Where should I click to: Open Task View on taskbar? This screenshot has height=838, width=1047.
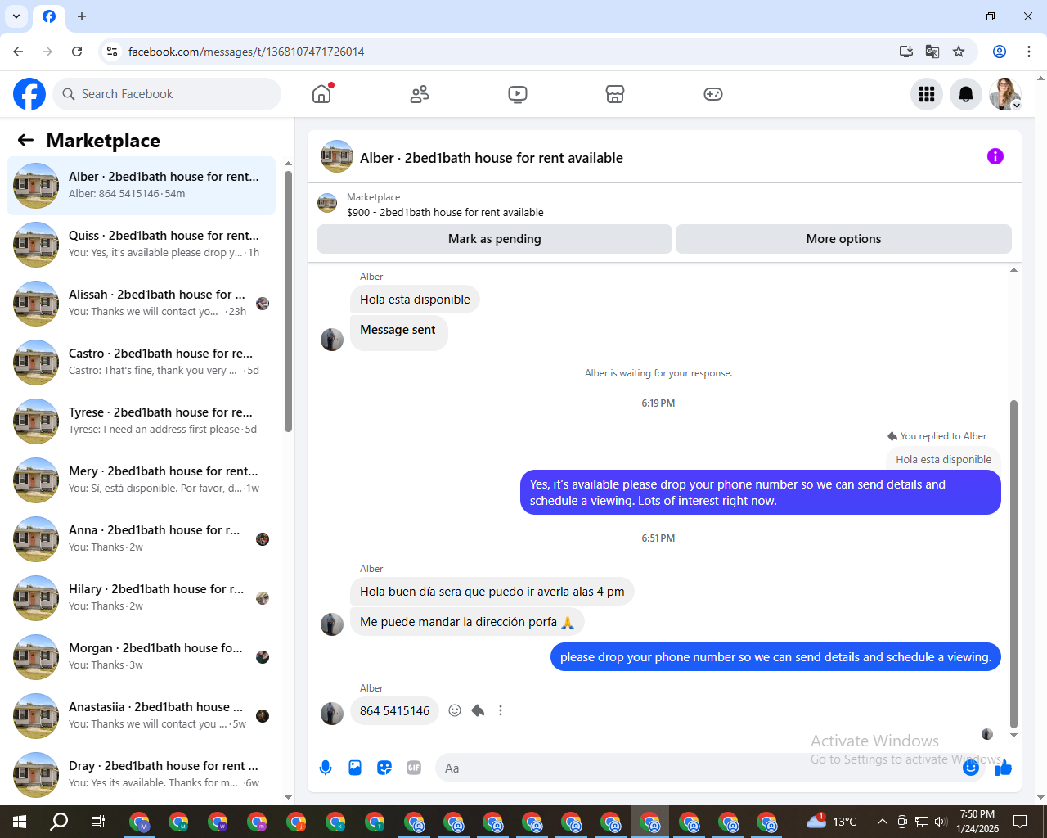pyautogui.click(x=97, y=822)
